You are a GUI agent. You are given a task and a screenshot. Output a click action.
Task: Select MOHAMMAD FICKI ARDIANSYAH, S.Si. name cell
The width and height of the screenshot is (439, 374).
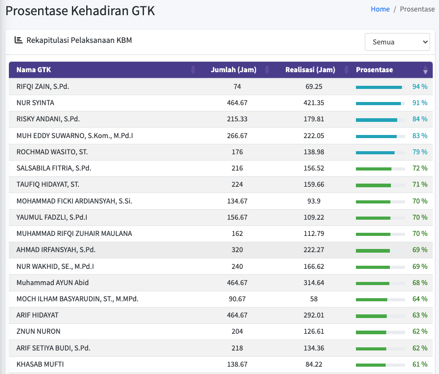(74, 201)
